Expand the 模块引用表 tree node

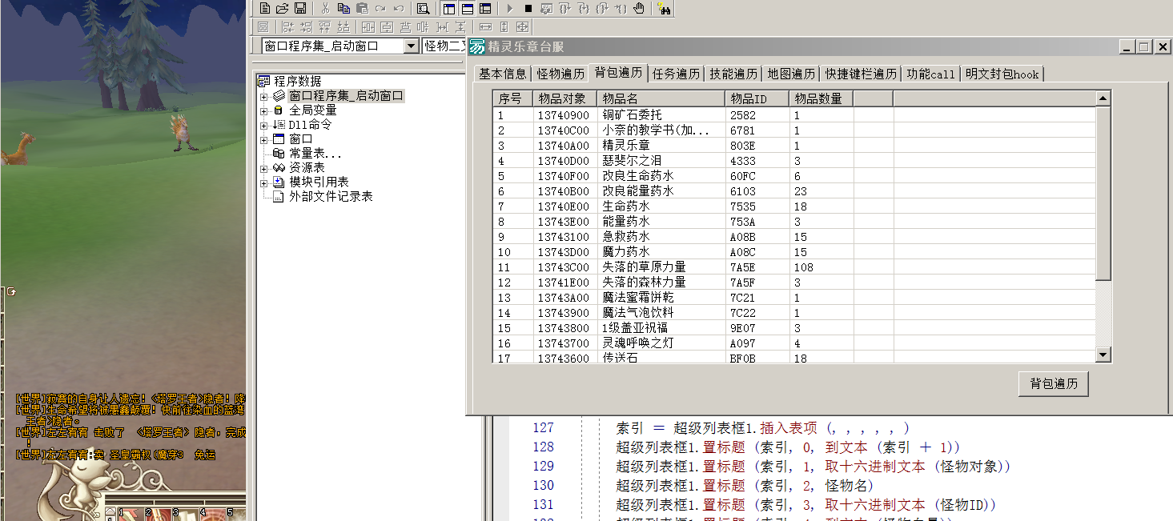(x=263, y=182)
